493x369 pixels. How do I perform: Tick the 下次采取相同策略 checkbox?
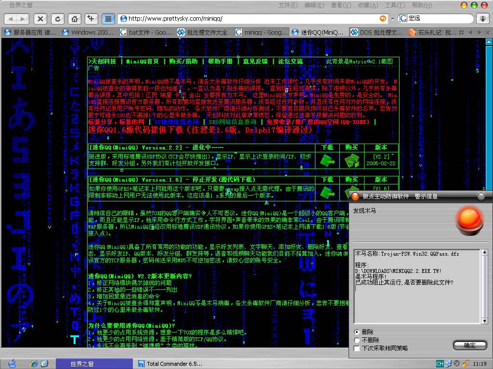click(x=357, y=348)
